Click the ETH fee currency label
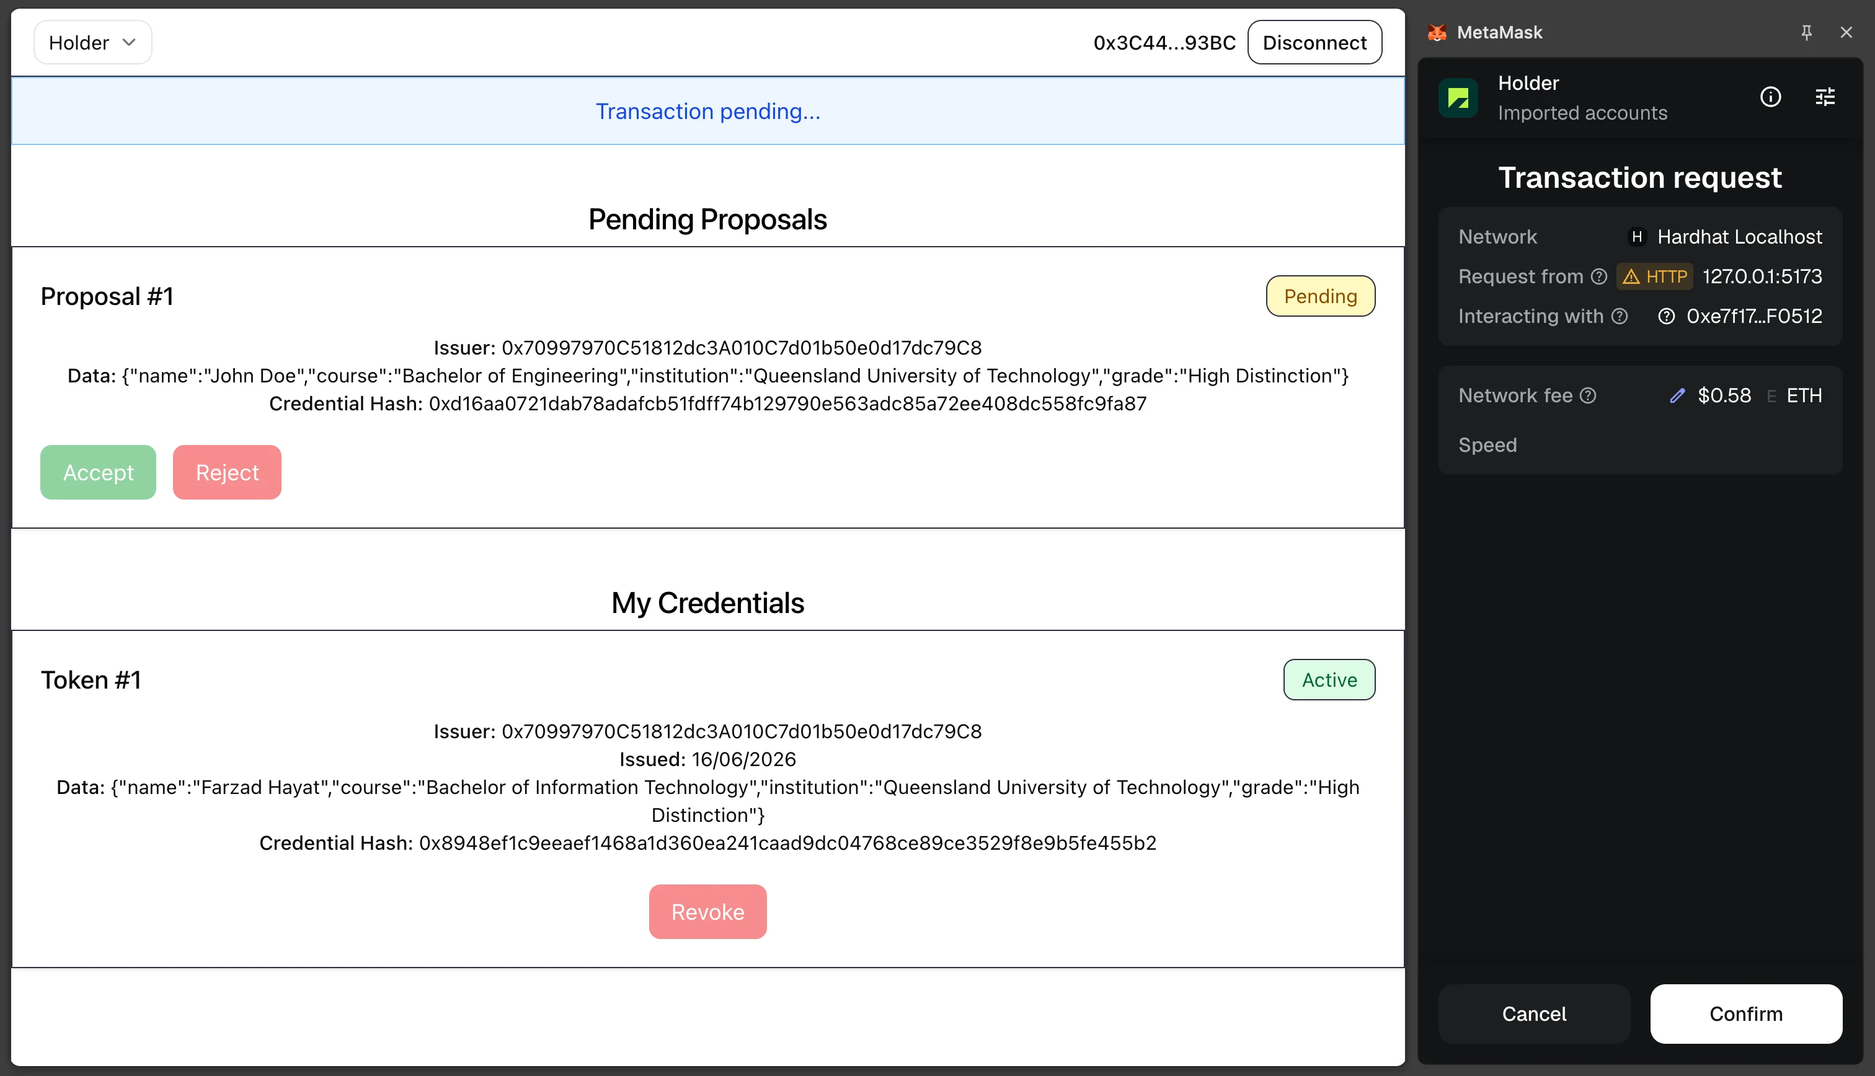1875x1076 pixels. (1804, 396)
